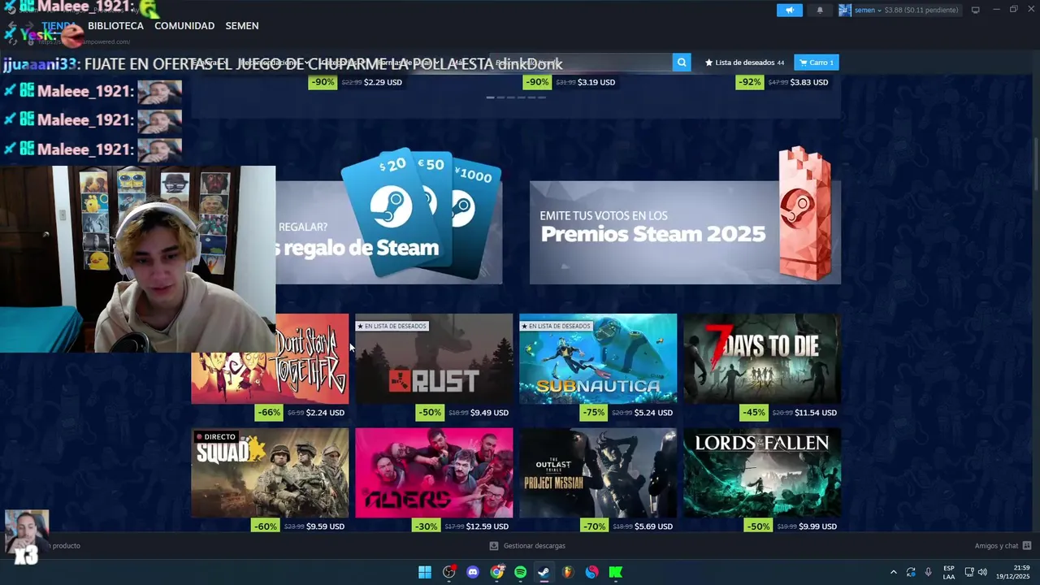Click the $2.24 USD price of Don't Starve
1040x585 pixels.
pyautogui.click(x=325, y=413)
